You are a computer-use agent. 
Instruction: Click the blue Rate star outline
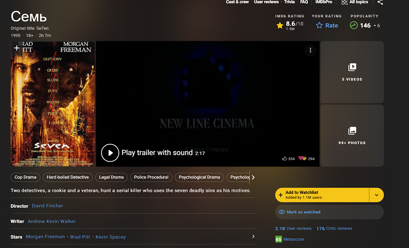(x=319, y=25)
